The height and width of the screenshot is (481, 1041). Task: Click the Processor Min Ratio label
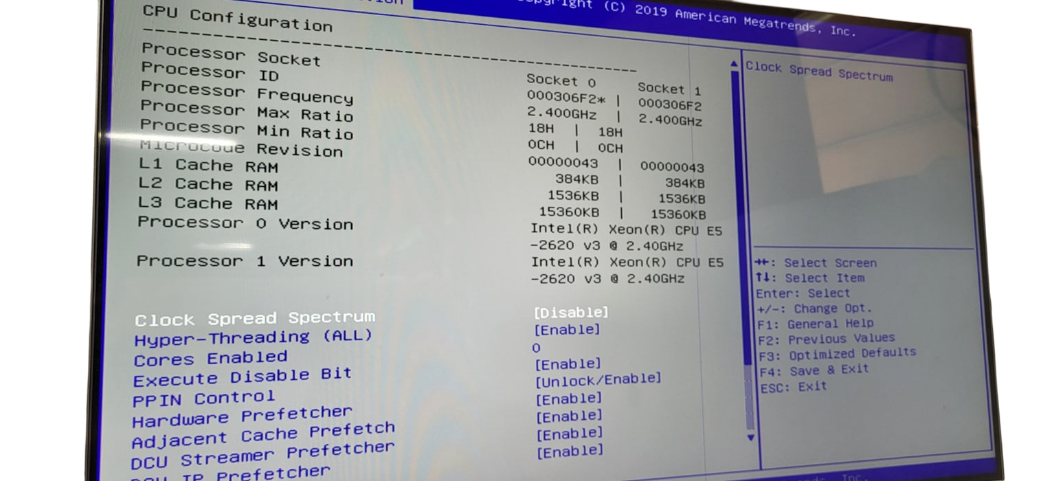coord(247,129)
